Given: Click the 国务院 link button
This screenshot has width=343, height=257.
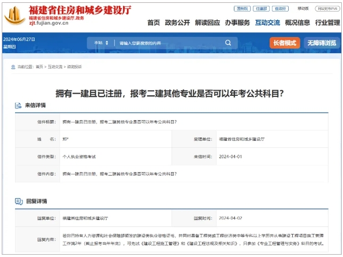Looking at the screenshot, I should point(242,9).
